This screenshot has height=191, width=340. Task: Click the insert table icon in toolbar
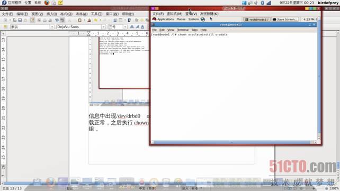[121, 20]
